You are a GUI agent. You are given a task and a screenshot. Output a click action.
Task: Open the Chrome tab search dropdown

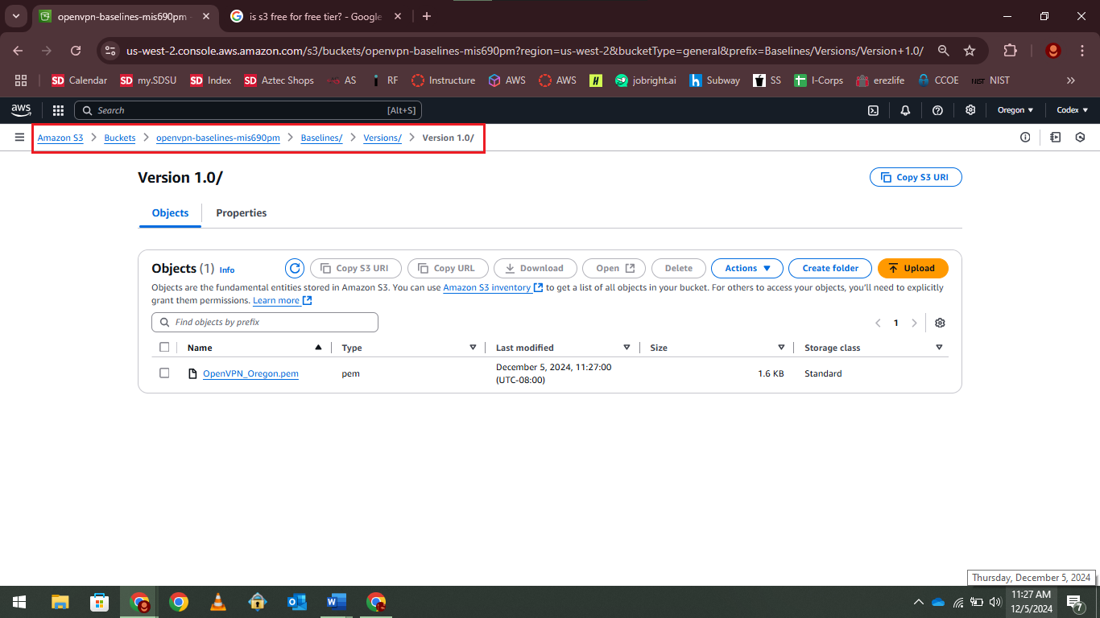tap(15, 16)
